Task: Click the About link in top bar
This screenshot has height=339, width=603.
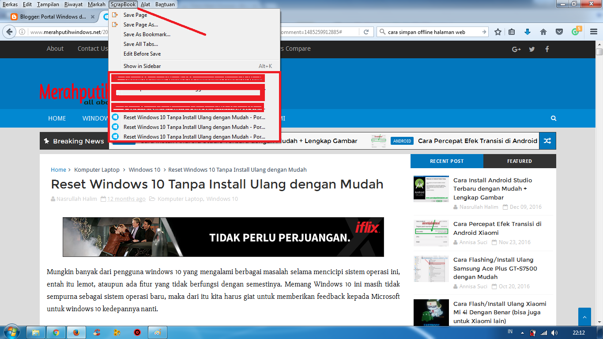Action: [x=55, y=49]
